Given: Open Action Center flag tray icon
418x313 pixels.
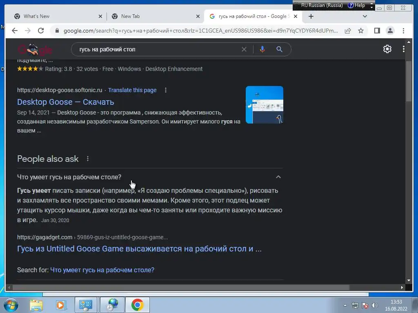Looking at the screenshot, I should pyautogui.click(x=365, y=305).
